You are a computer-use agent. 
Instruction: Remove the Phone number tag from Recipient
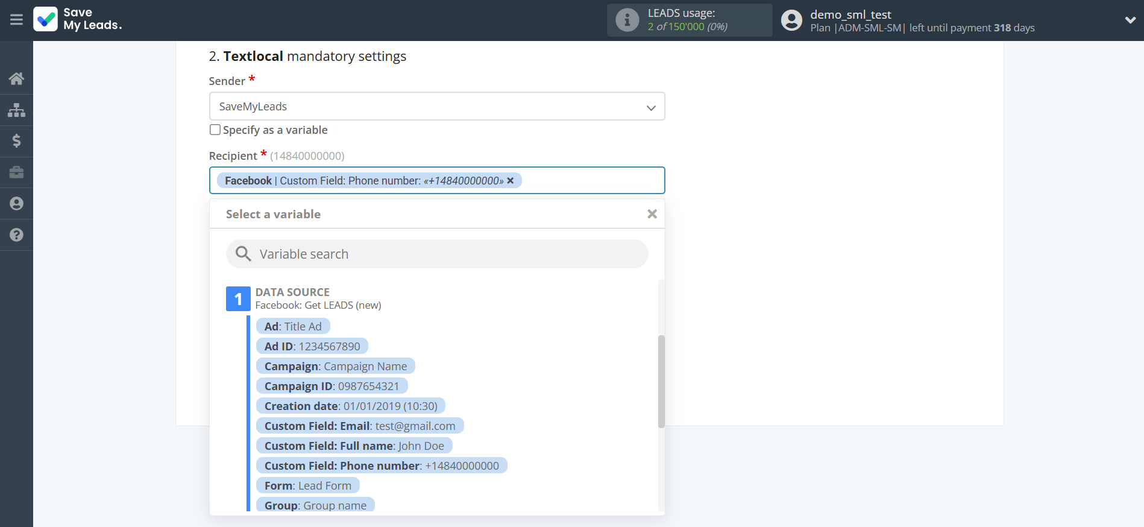[x=511, y=180]
